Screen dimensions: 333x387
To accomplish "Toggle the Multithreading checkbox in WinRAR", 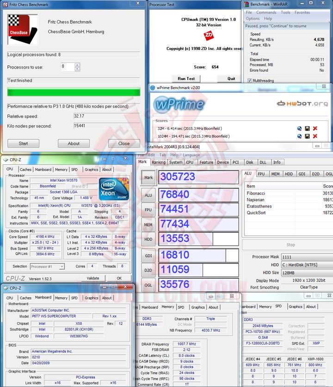I will click(x=249, y=81).
